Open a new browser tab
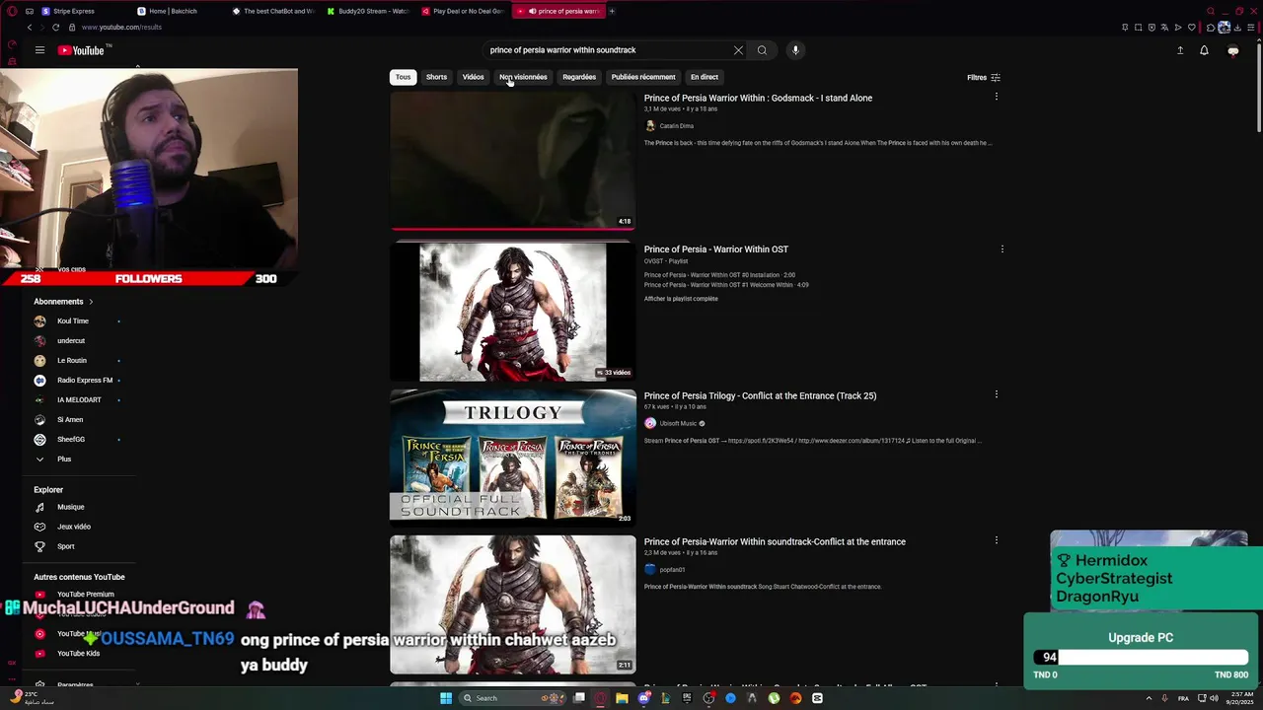1263x710 pixels. pos(612,11)
